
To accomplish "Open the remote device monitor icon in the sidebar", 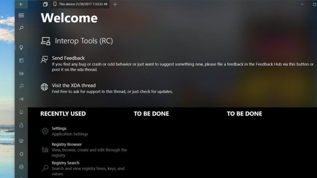I will click(21, 141).
